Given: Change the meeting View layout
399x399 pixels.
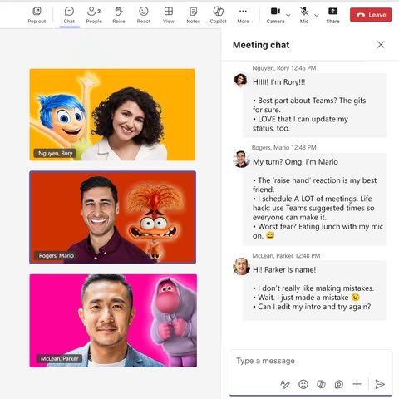Looking at the screenshot, I should click(x=169, y=15).
